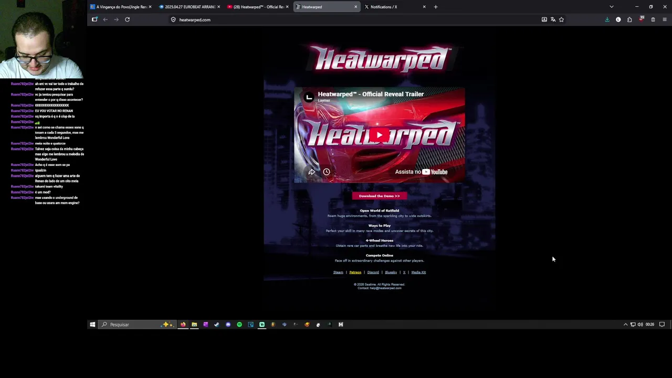Open the Windows Start menu
This screenshot has width=672, height=378.
tap(92, 324)
